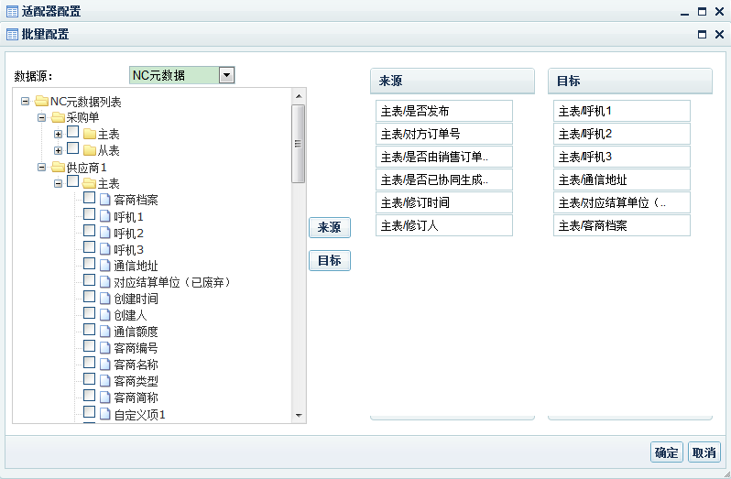Click the file icon beside 创建人
This screenshot has width=731, height=479.
(x=105, y=315)
